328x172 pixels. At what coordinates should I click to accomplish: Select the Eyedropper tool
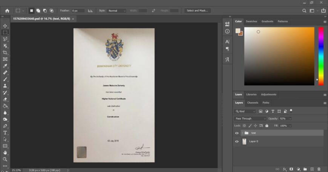pyautogui.click(x=5, y=66)
